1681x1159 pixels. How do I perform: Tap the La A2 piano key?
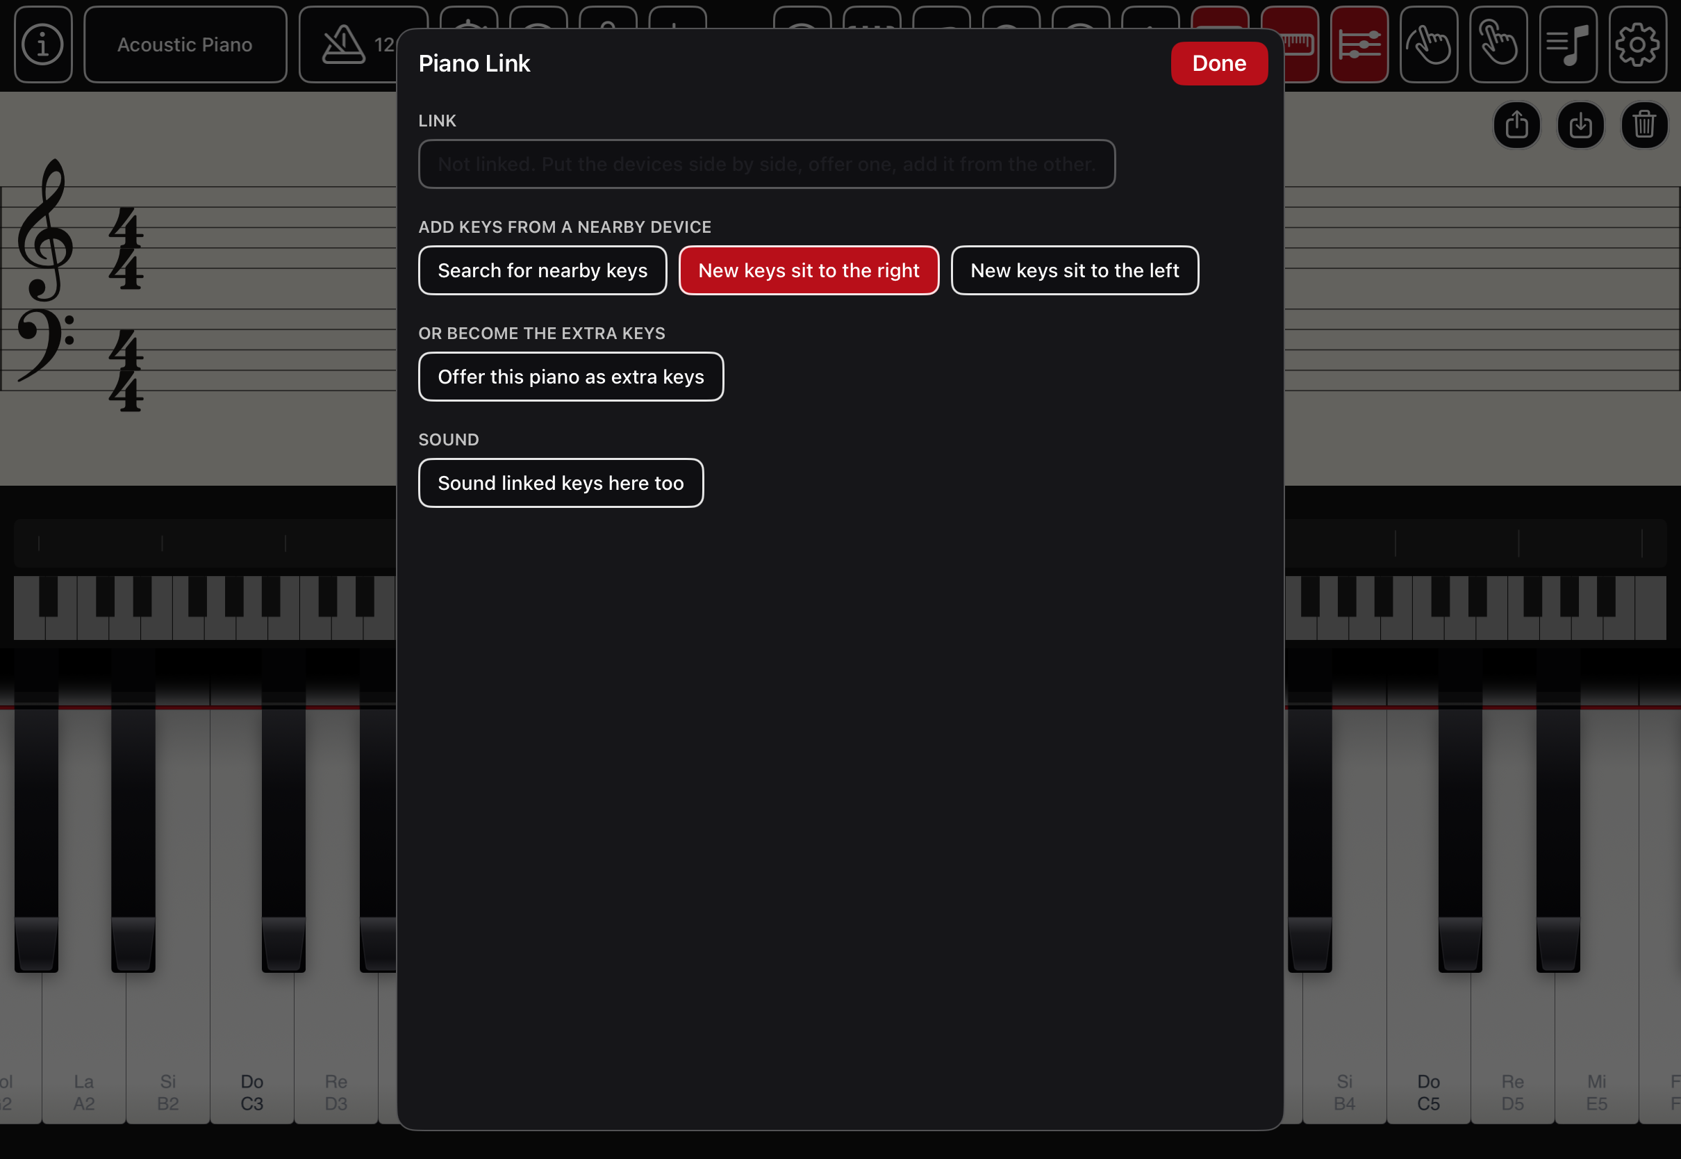(84, 1046)
